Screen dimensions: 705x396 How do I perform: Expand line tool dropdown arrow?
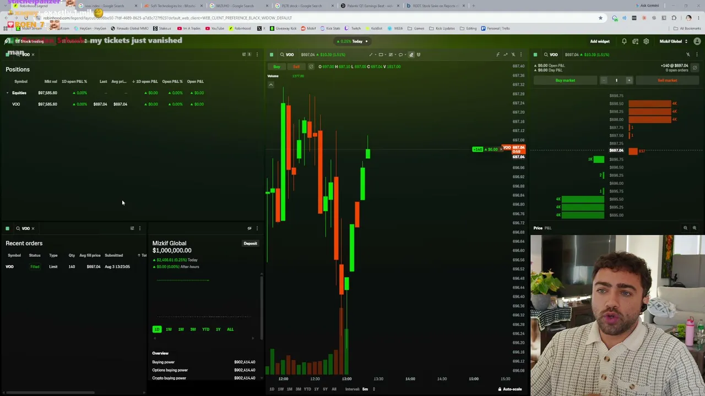click(375, 54)
